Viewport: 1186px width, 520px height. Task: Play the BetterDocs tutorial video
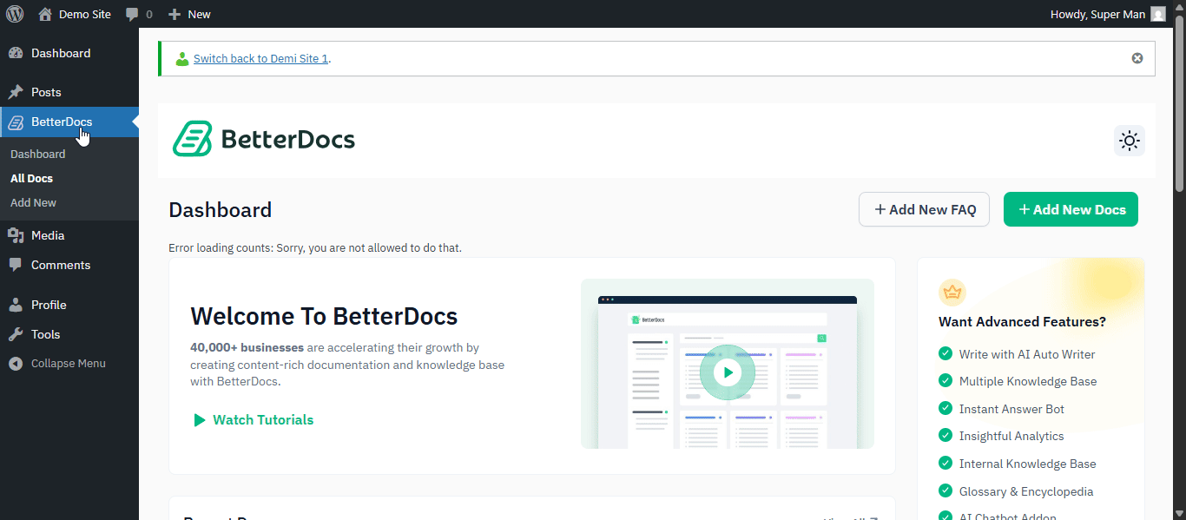tap(728, 372)
